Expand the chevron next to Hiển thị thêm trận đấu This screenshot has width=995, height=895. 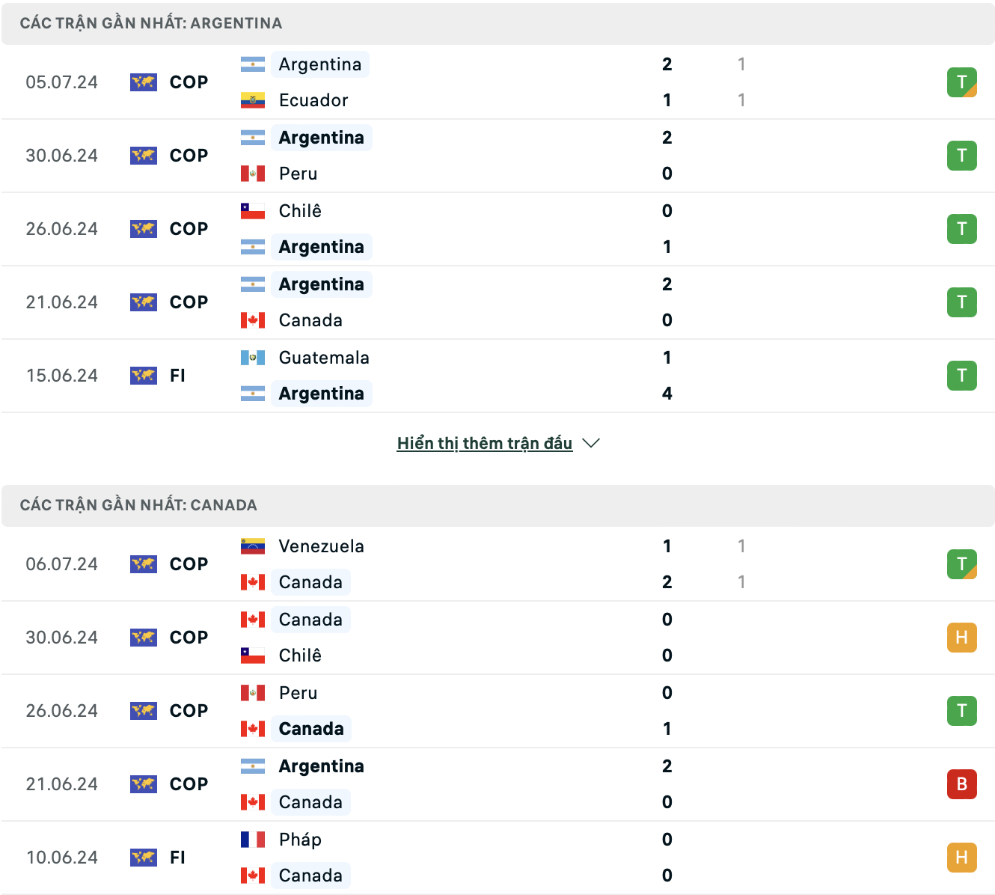(x=591, y=443)
